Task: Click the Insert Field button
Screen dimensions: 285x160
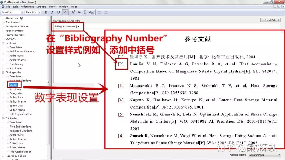Action: coord(270,20)
